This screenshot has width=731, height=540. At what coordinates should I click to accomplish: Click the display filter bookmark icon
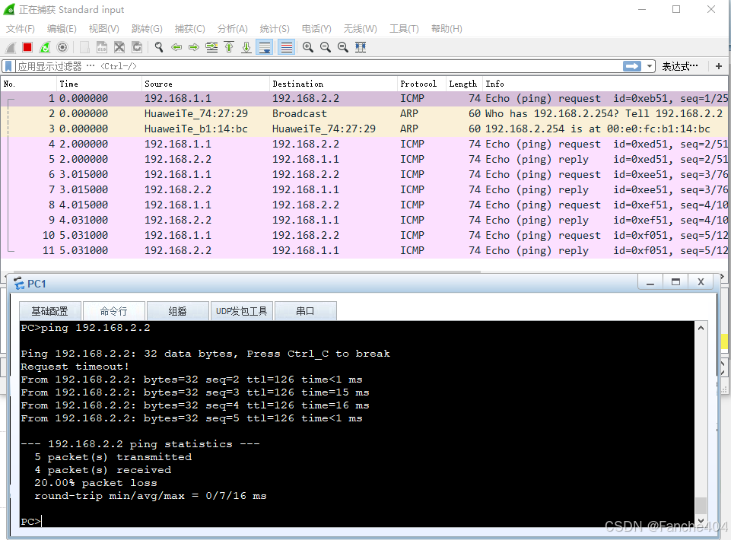[8, 66]
